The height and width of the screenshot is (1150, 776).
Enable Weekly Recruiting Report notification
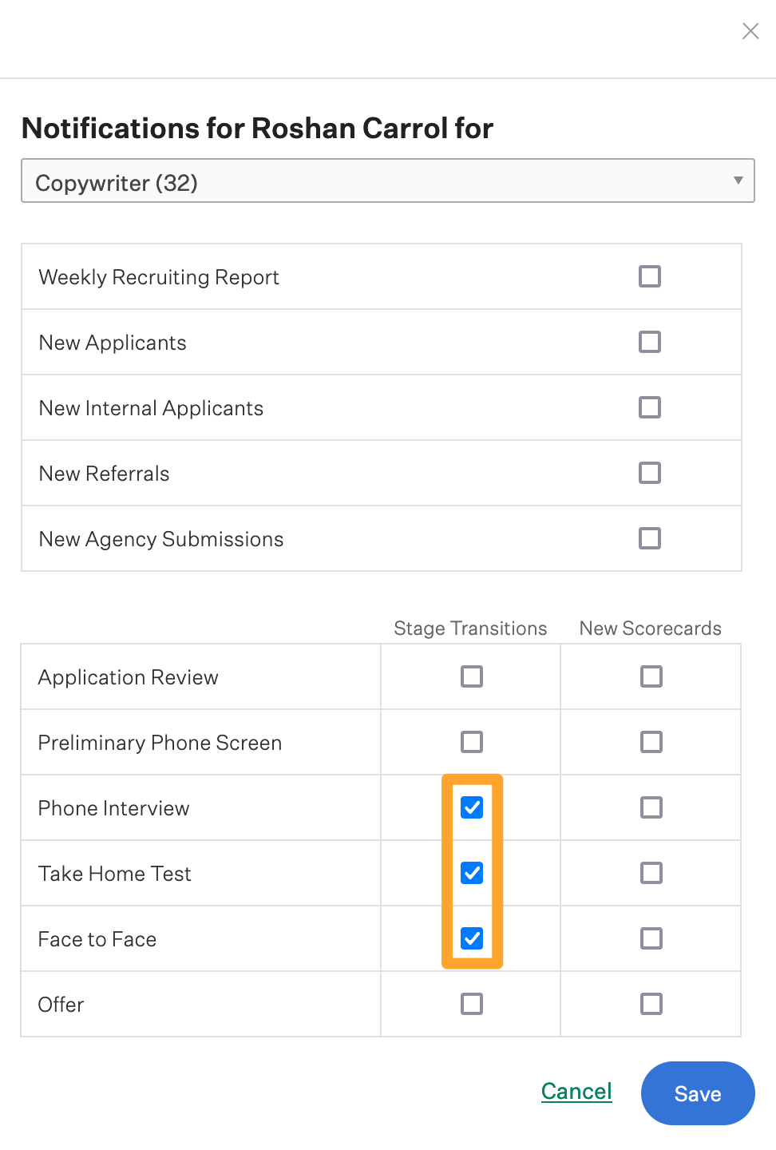[650, 276]
